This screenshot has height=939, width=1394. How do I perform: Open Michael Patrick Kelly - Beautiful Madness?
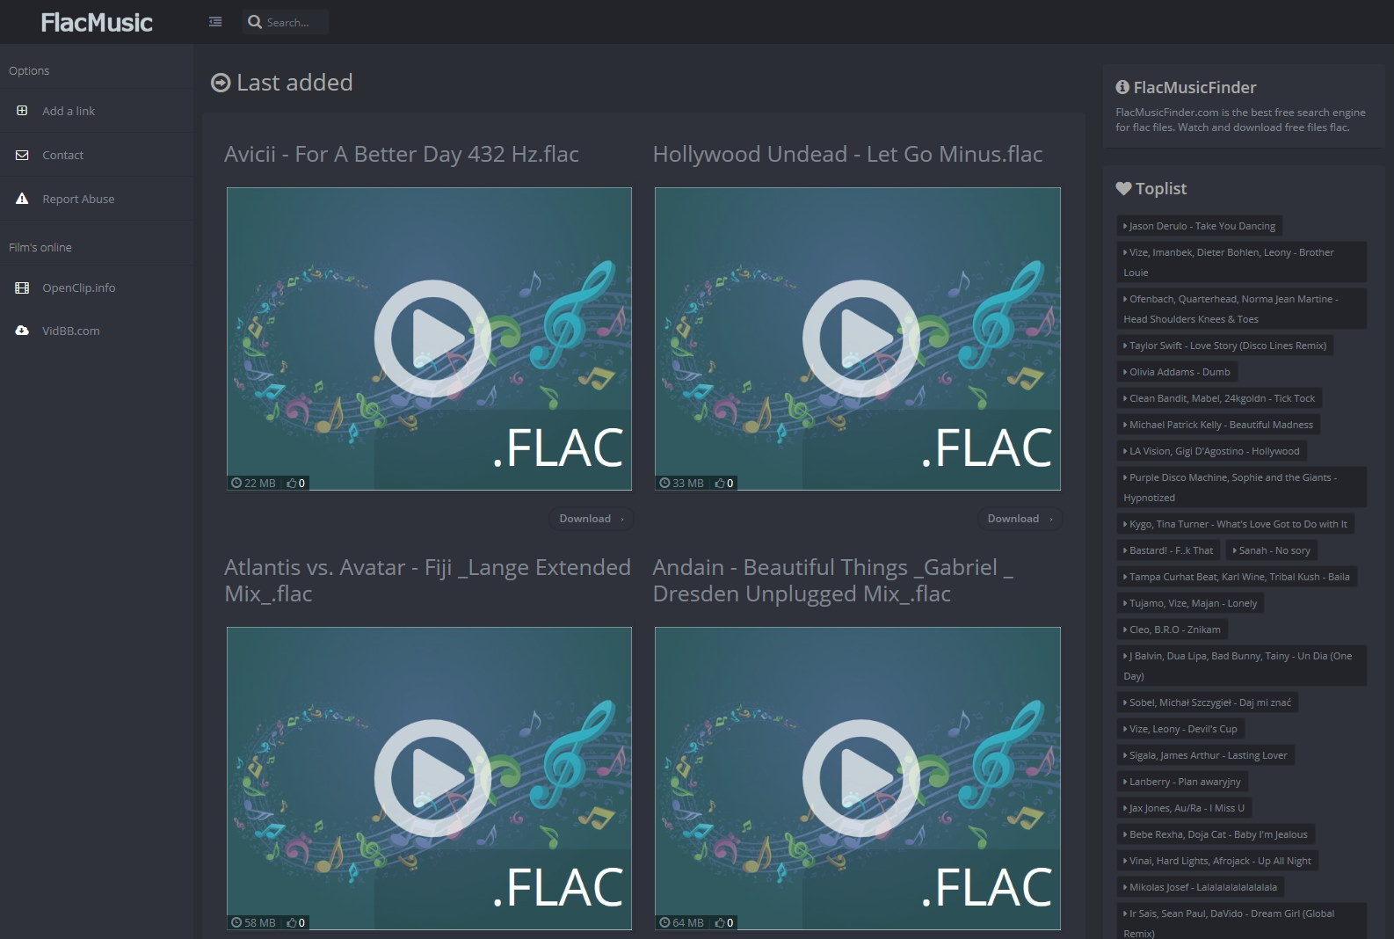pos(1218,425)
